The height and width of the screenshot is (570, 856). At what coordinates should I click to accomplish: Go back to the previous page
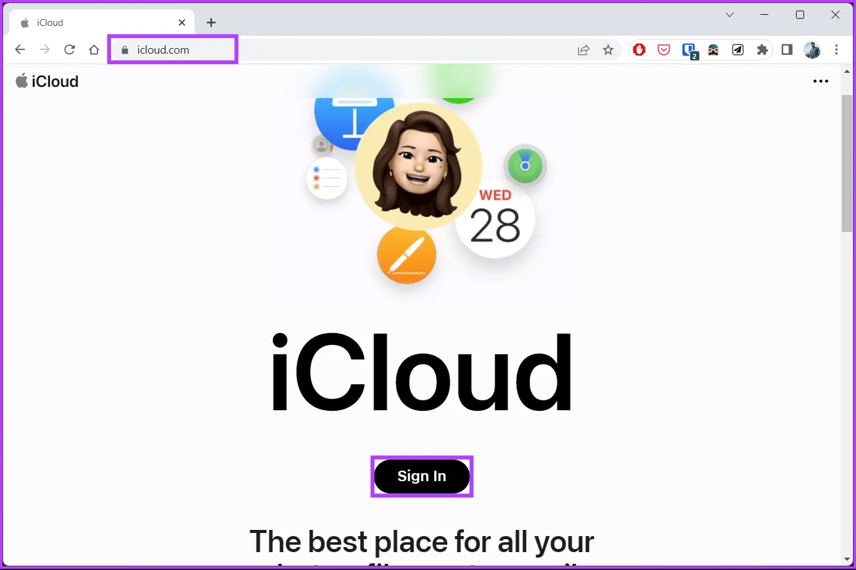click(20, 50)
